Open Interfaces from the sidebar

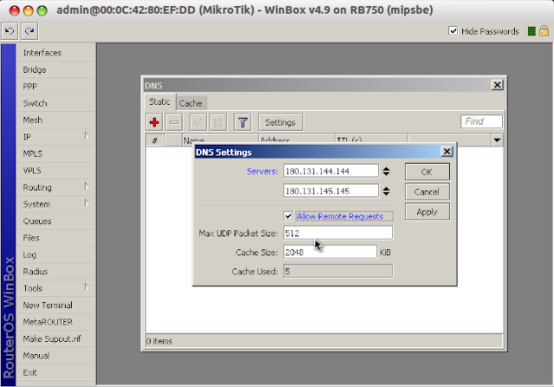(55, 53)
